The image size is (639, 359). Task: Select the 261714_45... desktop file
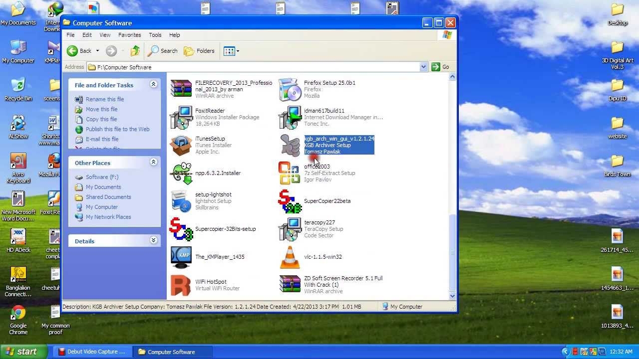point(618,237)
